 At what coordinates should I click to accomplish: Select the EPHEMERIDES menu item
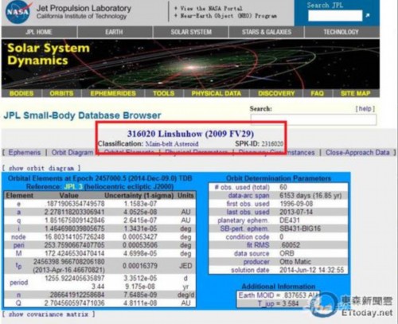(x=113, y=93)
